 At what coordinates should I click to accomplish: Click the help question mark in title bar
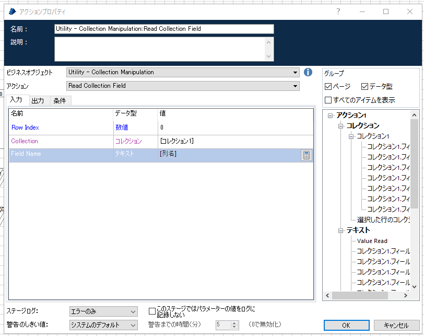pyautogui.click(x=338, y=11)
